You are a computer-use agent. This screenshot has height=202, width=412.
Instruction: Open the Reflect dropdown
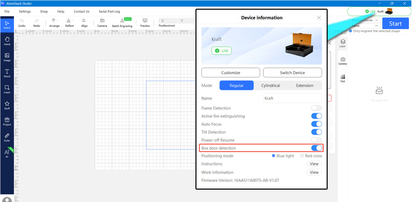(70, 23)
